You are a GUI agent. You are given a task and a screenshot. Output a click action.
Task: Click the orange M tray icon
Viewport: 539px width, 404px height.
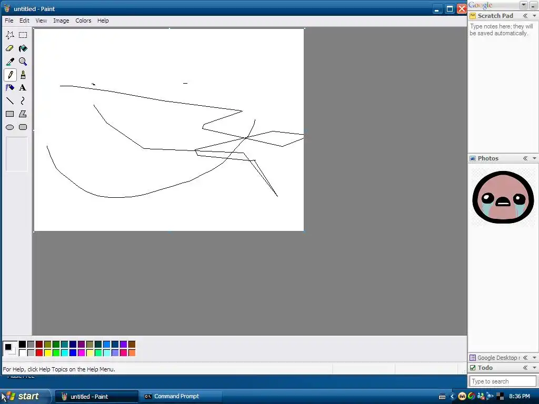462,397
